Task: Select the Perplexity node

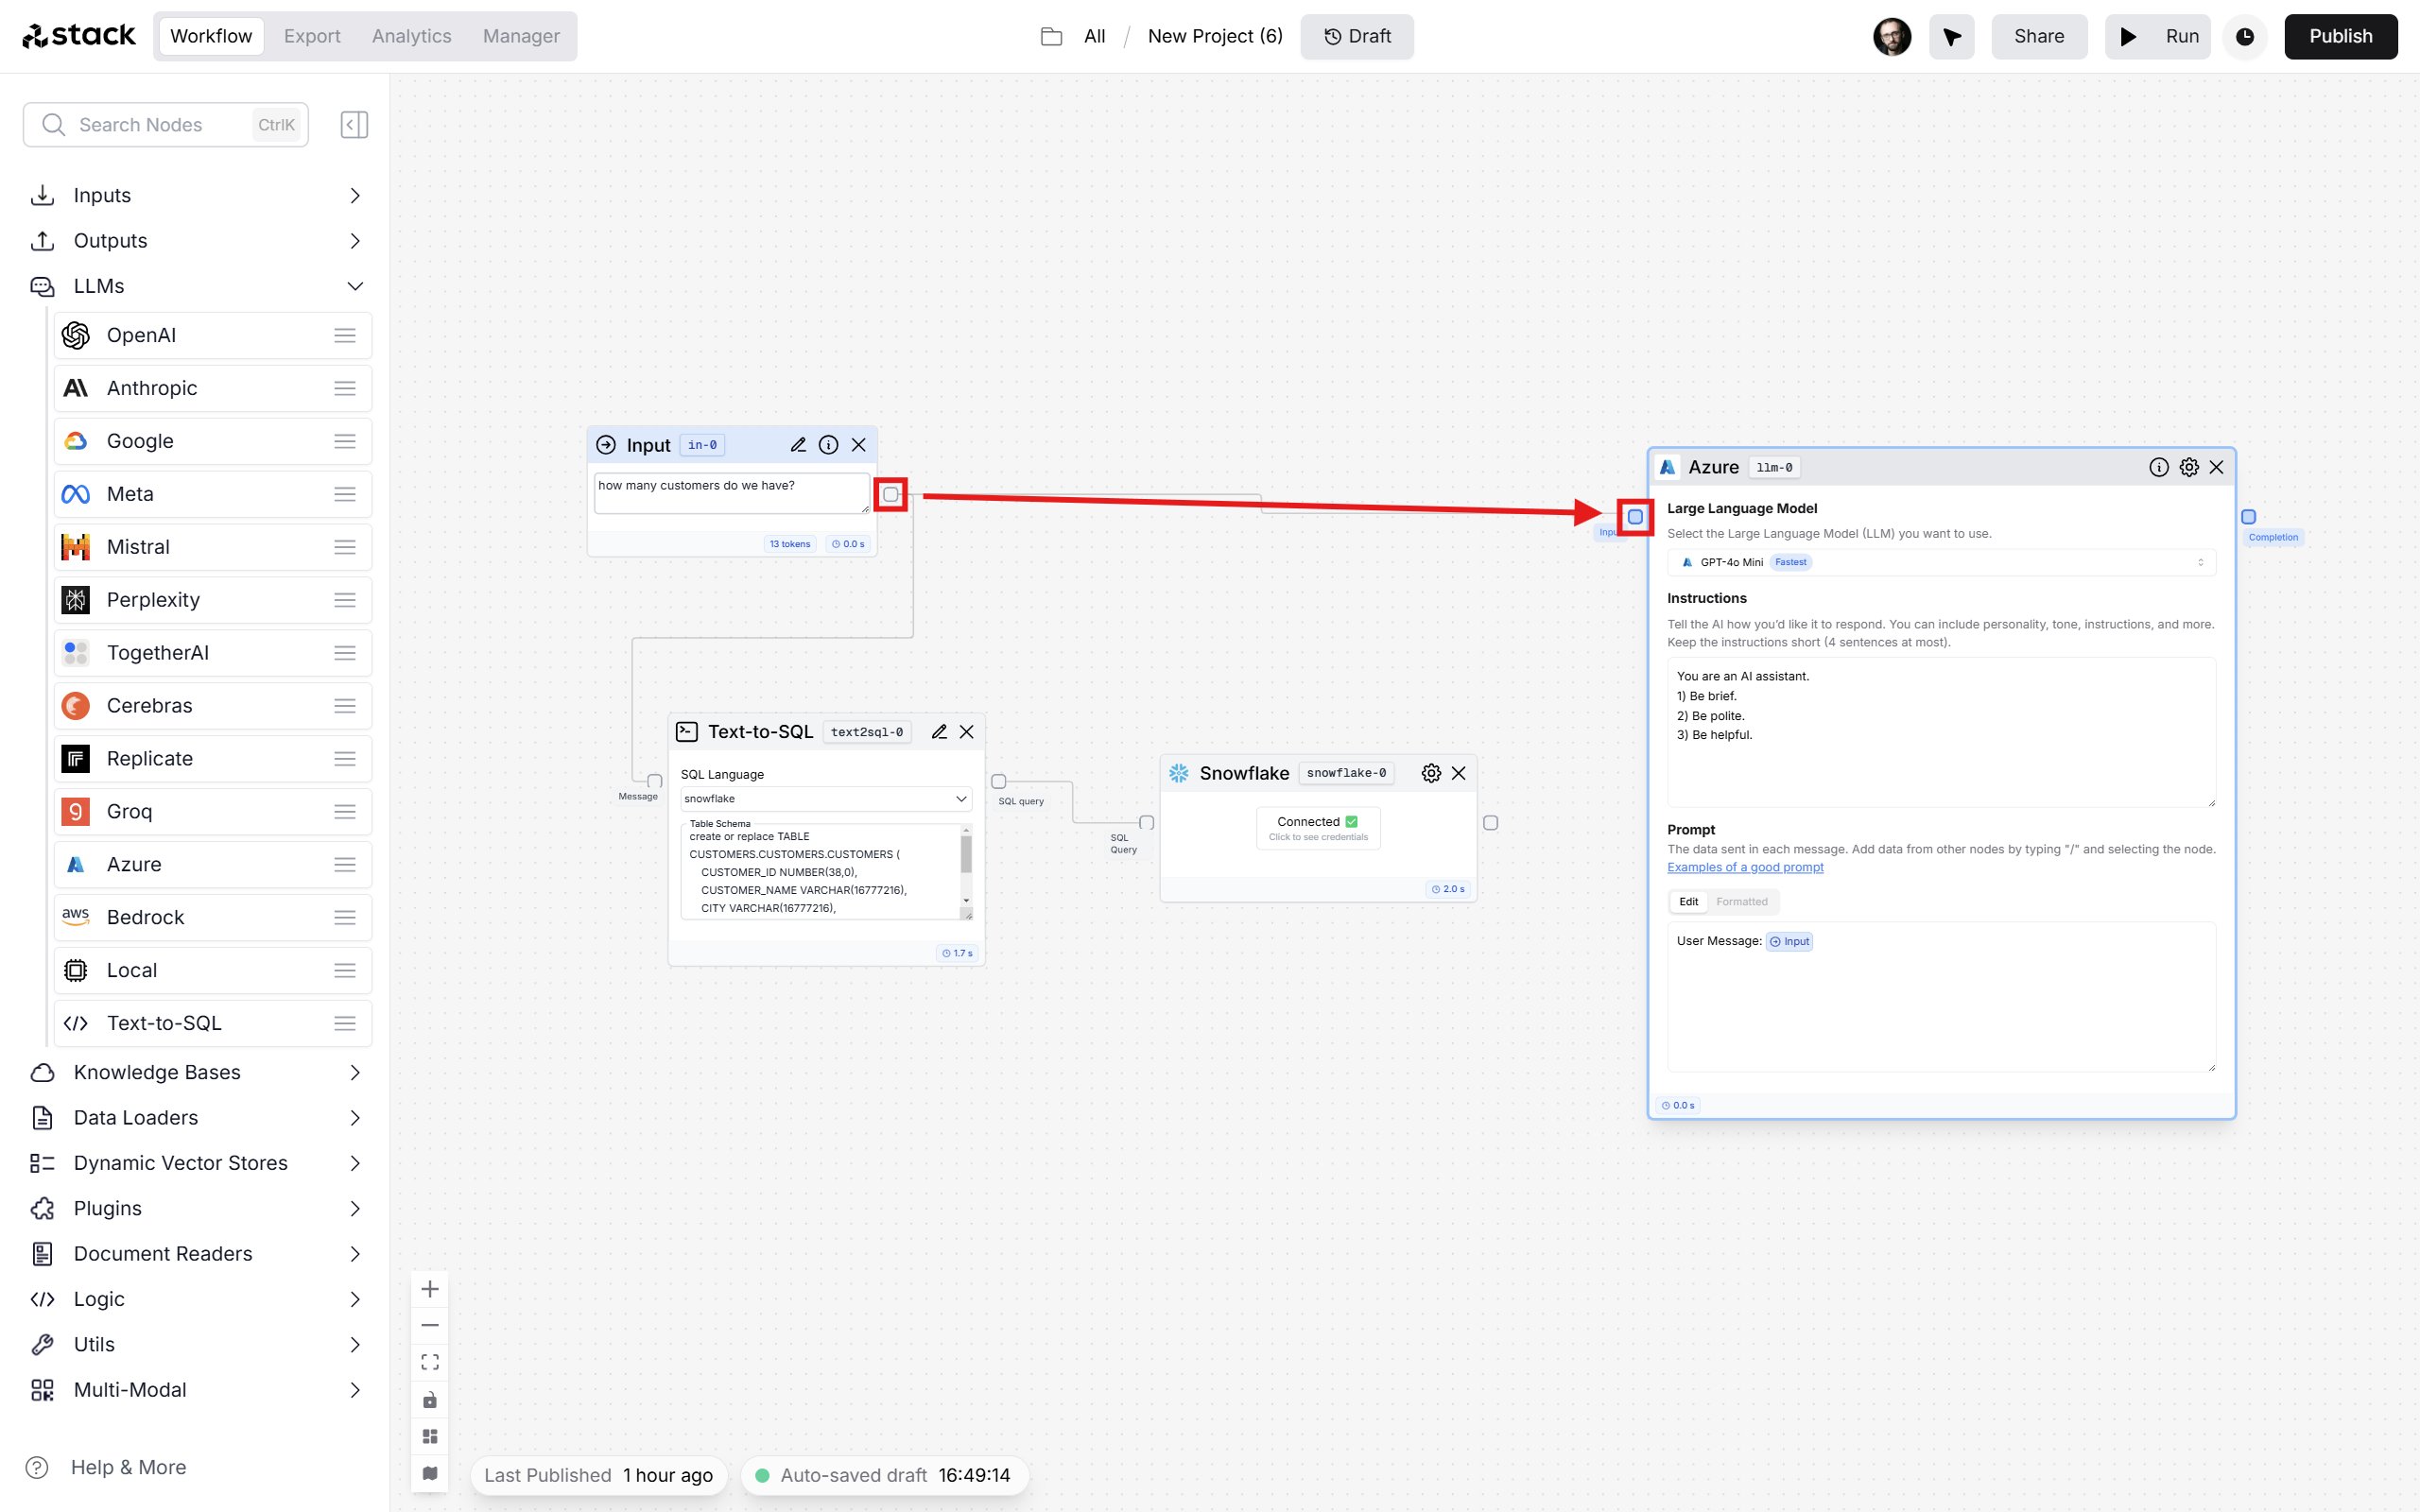Action: pyautogui.click(x=213, y=600)
